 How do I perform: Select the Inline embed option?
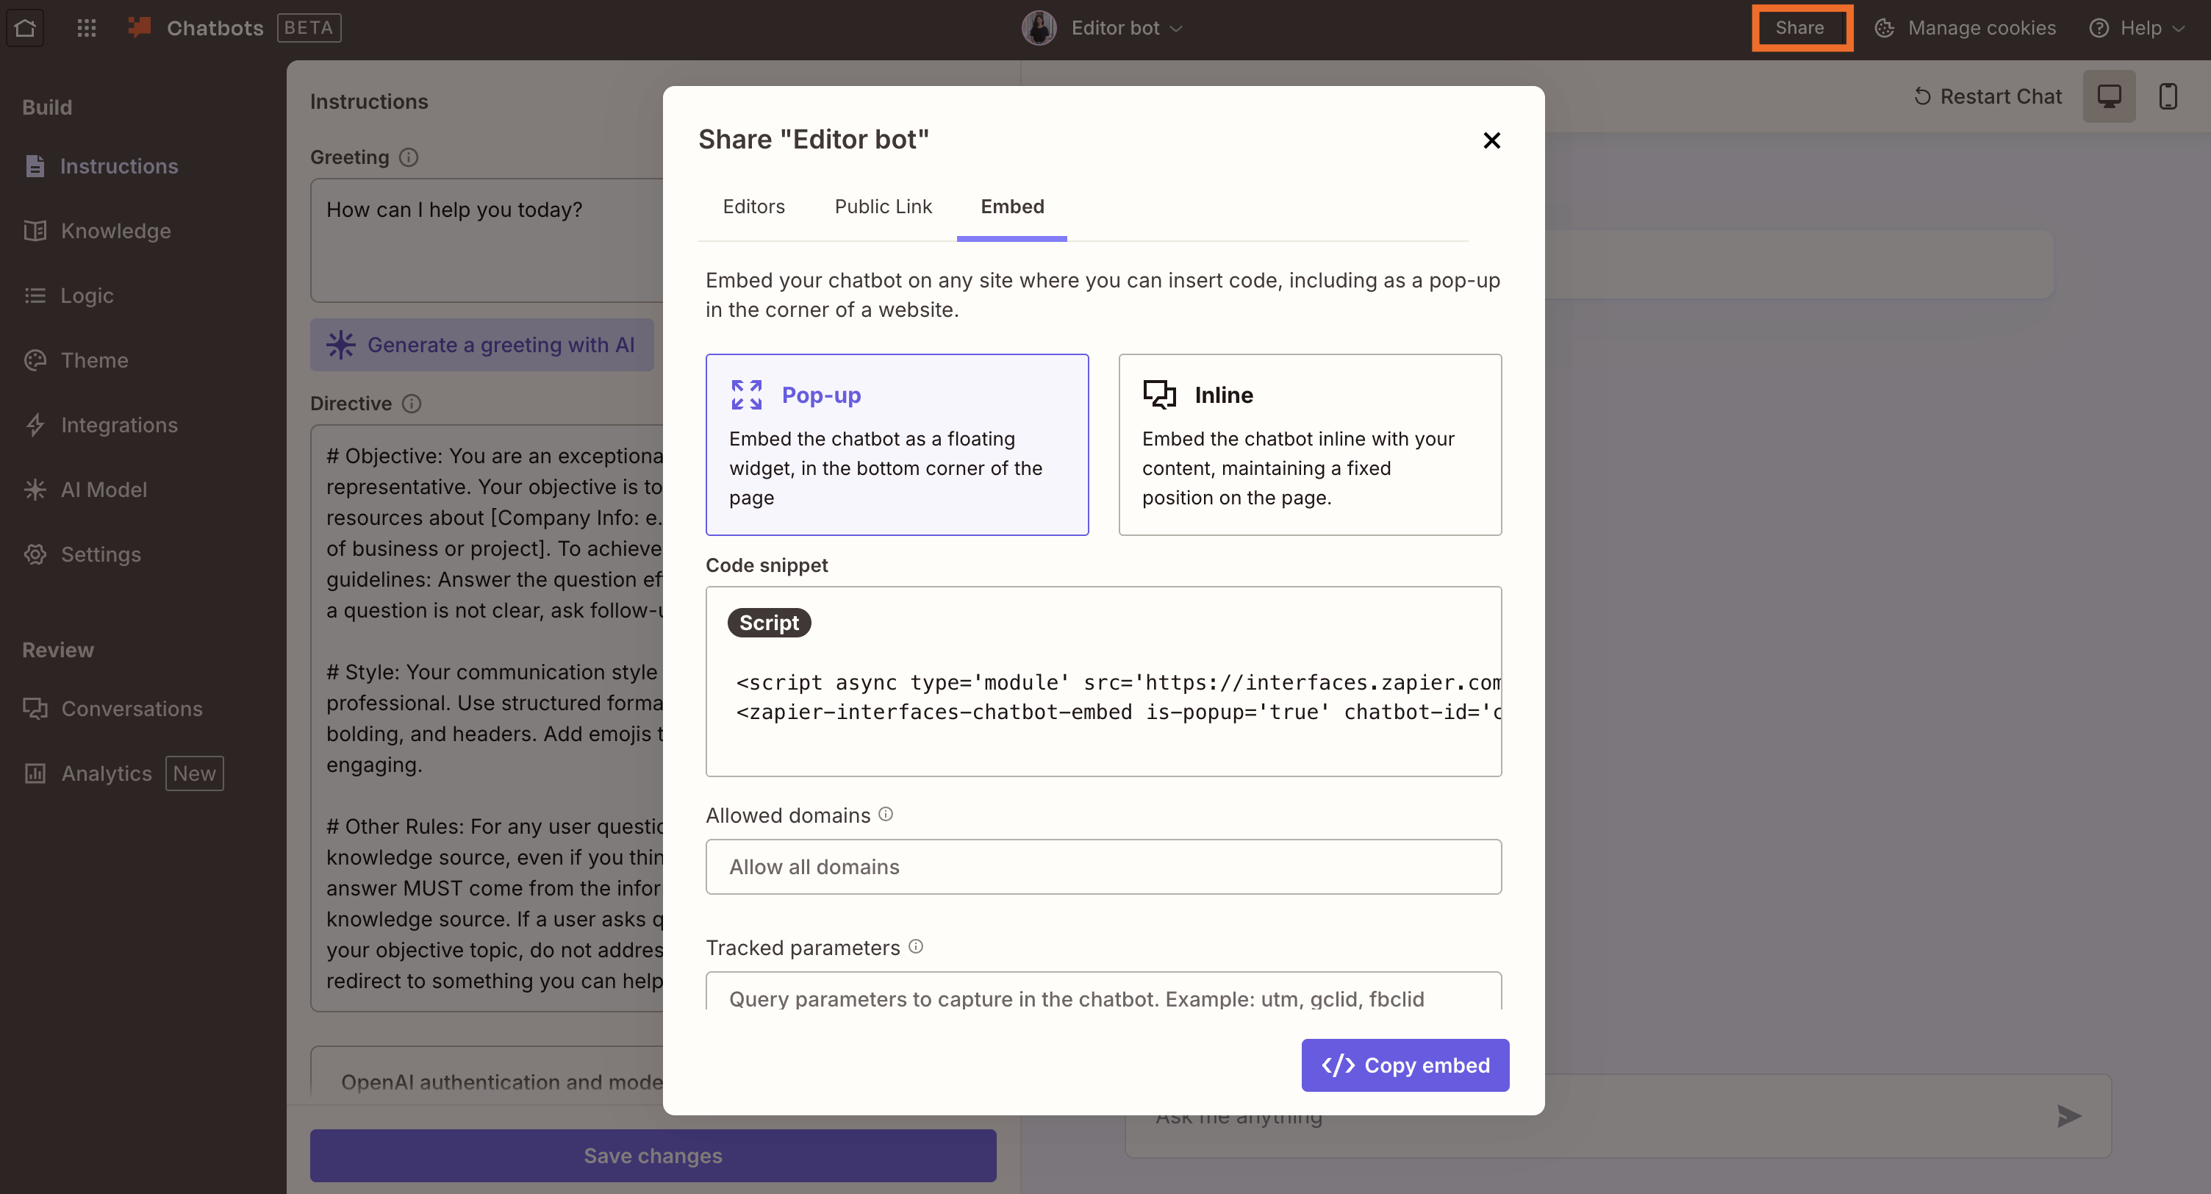click(x=1309, y=445)
